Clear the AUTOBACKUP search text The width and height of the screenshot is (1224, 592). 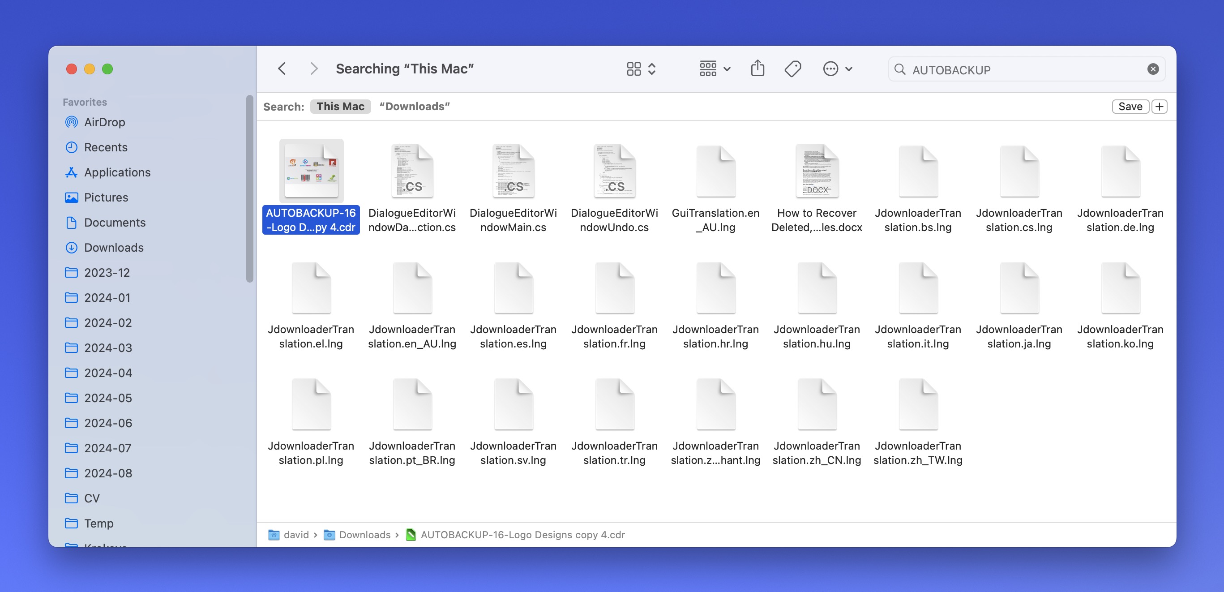click(x=1153, y=69)
